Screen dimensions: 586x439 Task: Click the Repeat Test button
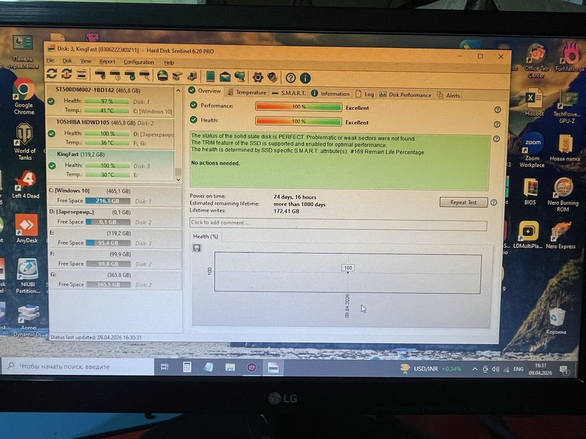(x=464, y=203)
